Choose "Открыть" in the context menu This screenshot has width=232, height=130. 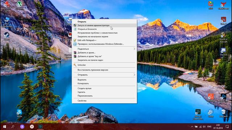[104, 22]
